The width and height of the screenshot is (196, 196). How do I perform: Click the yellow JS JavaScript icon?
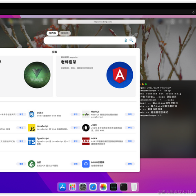tap(31, 128)
